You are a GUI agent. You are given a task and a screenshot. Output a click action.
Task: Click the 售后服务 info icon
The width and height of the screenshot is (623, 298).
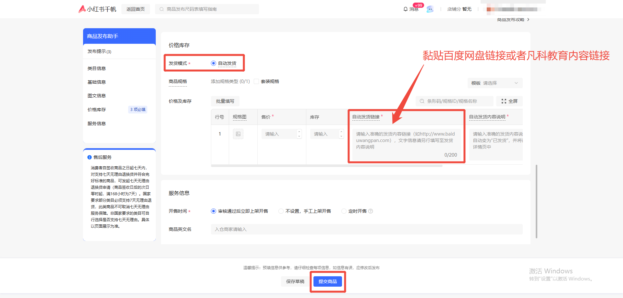pyautogui.click(x=90, y=157)
